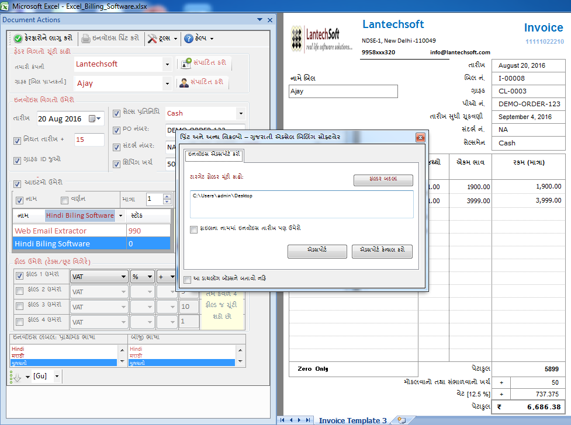Click the Lantechsoft logo in invoice

tap(321, 39)
